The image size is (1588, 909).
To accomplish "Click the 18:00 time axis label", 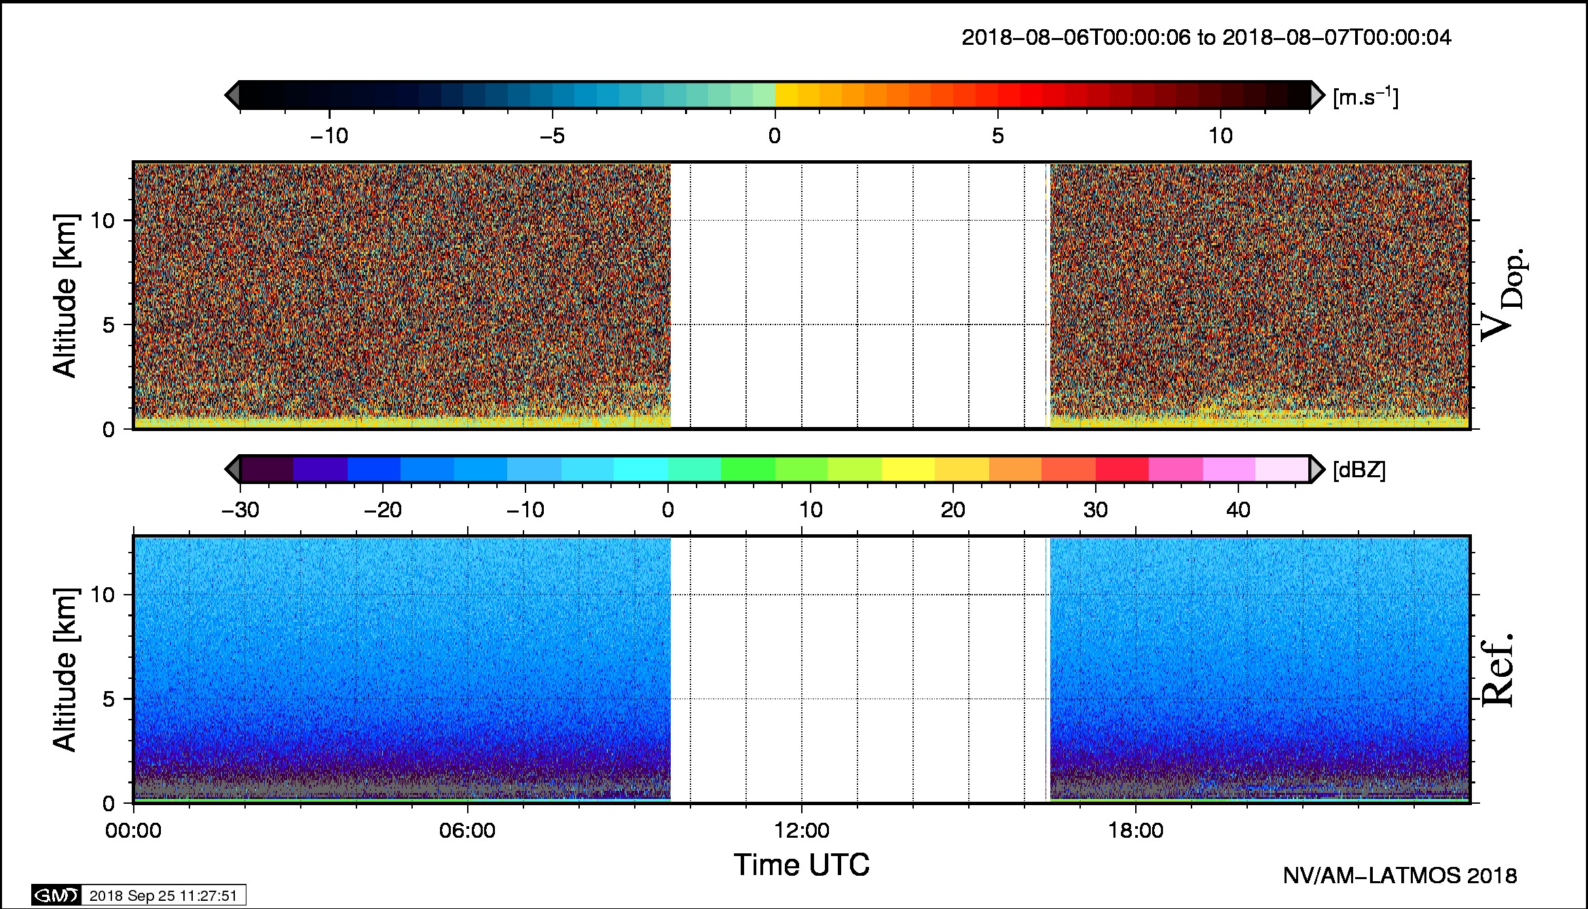I will 1136,830.
